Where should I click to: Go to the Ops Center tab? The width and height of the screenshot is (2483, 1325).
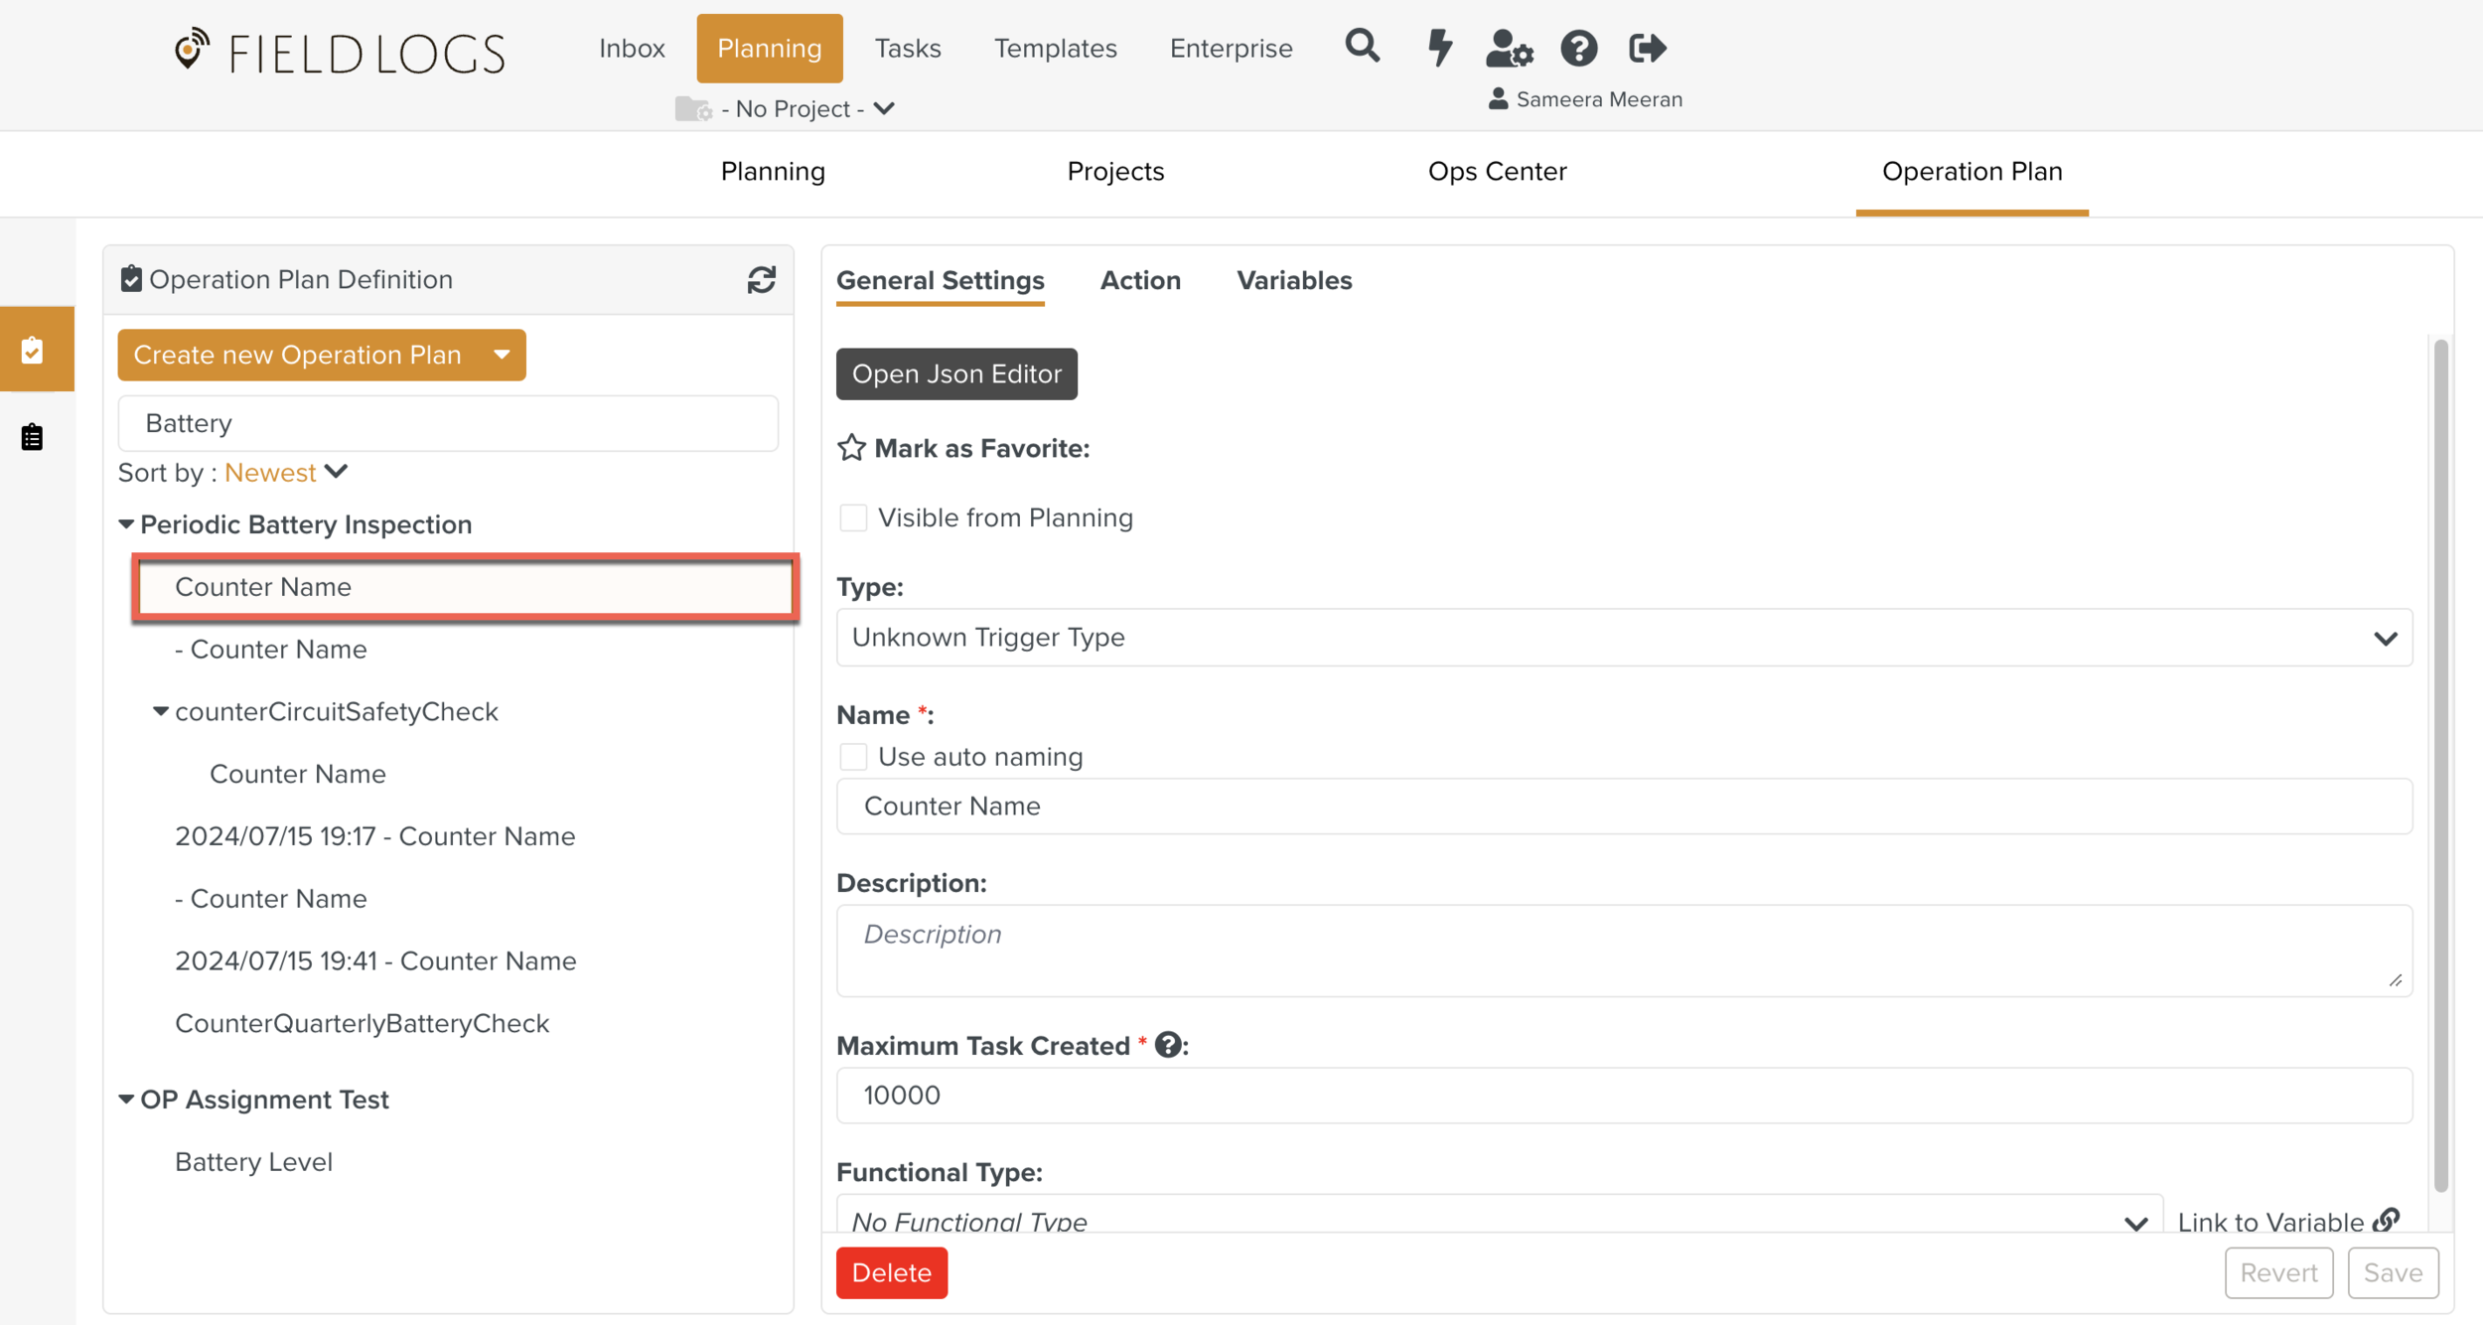(1497, 172)
